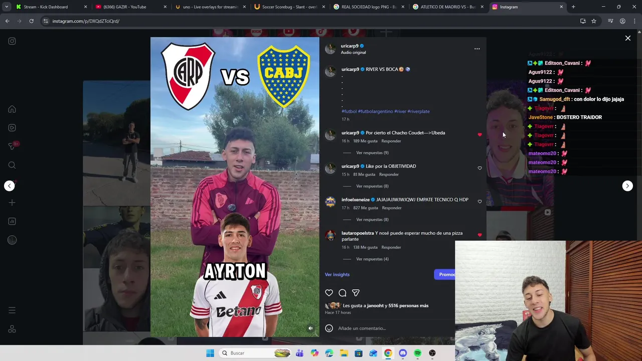Reload the Instagram page

coord(31,21)
